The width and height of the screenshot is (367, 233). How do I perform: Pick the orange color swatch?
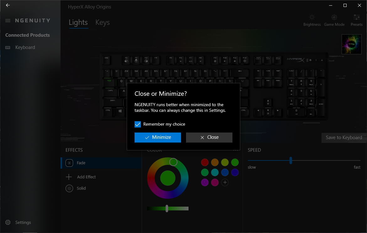[215, 162]
